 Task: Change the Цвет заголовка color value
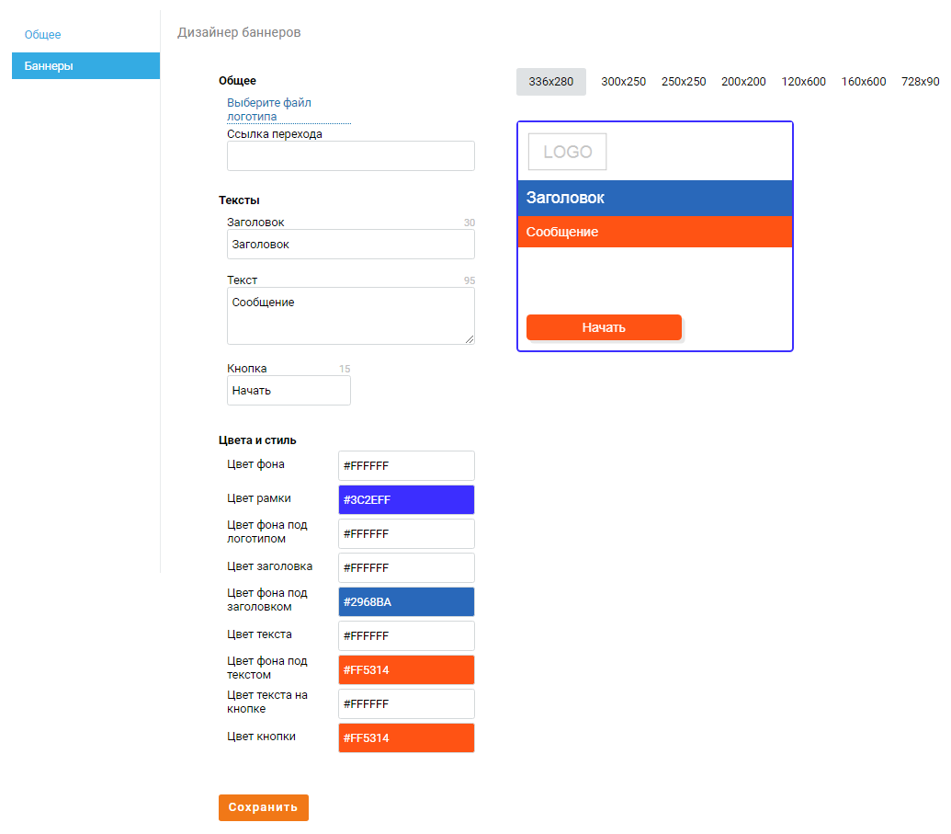coord(406,567)
